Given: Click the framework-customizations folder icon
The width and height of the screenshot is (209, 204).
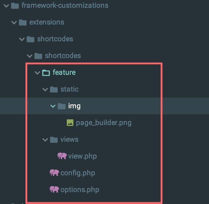Looking at the screenshot, I should pos(15,6).
